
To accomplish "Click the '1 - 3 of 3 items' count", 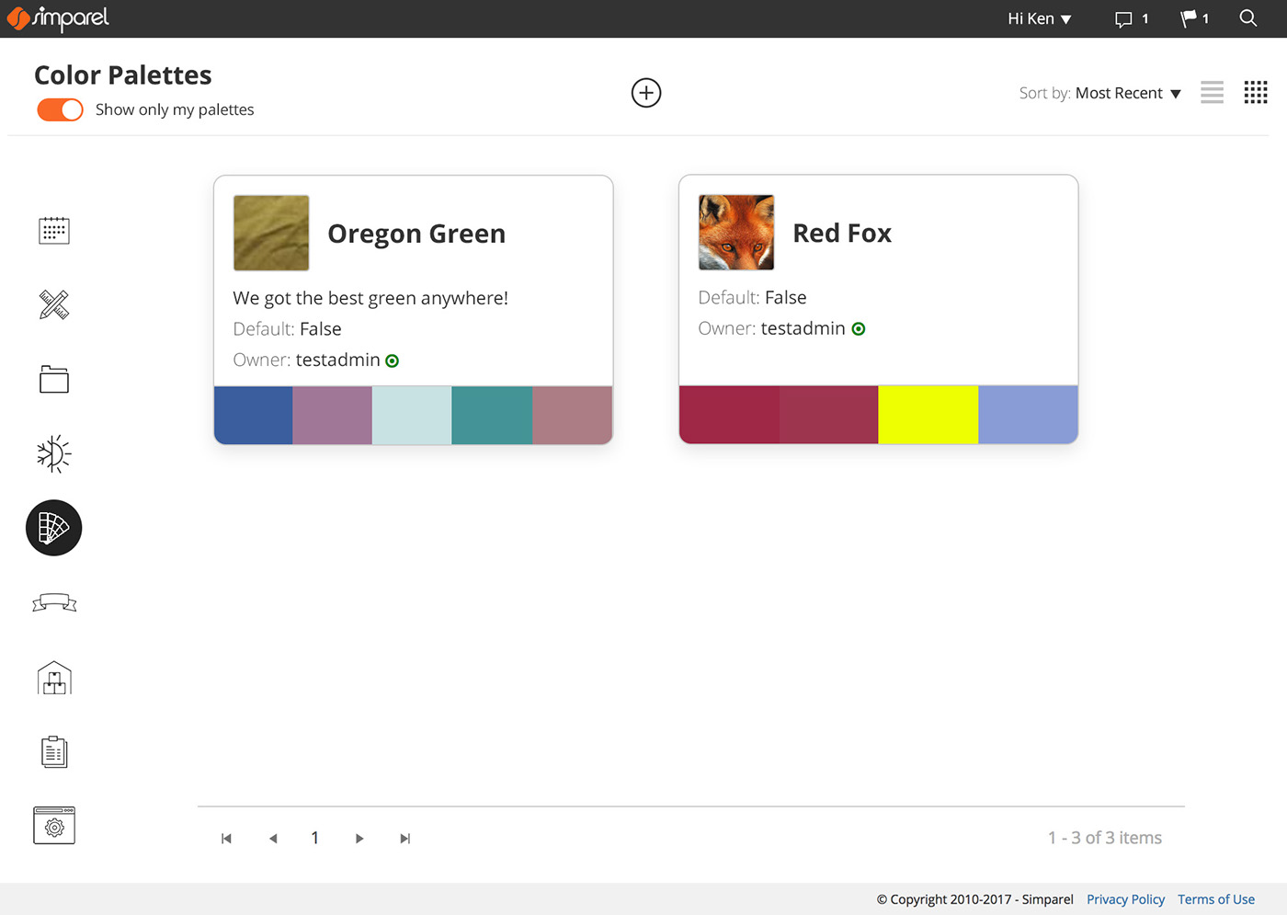I will tap(1105, 838).
